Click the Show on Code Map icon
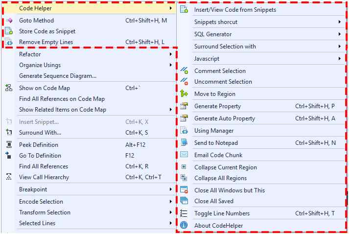349x234 pixels. coord(9,88)
